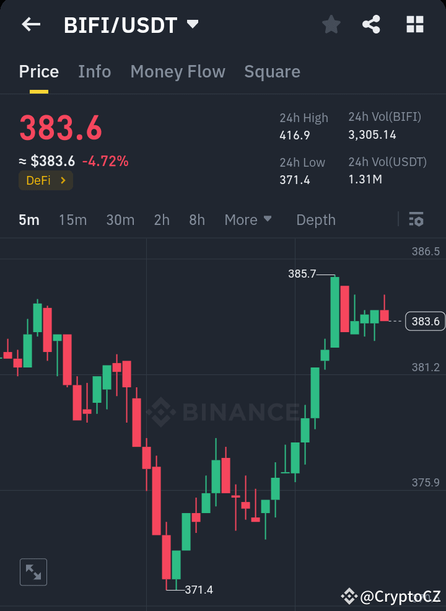
Task: Open the markets grid icon top right
Action: click(414, 24)
